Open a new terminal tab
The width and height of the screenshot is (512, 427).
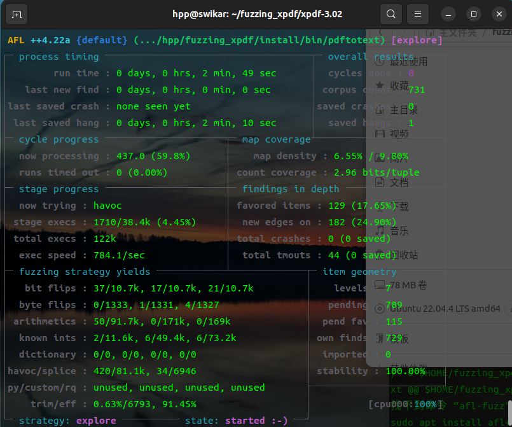pyautogui.click(x=17, y=14)
